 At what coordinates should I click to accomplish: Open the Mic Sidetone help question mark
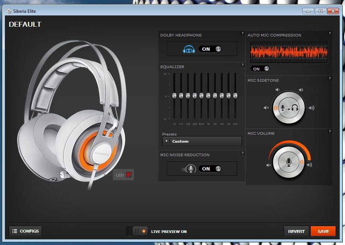330,78
